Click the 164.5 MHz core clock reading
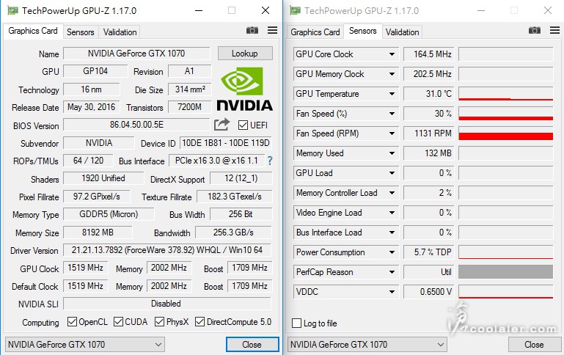 click(429, 54)
